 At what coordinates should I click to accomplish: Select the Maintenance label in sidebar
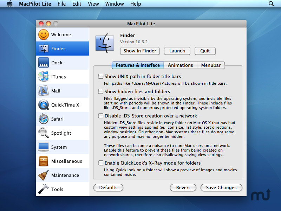tap(65, 175)
